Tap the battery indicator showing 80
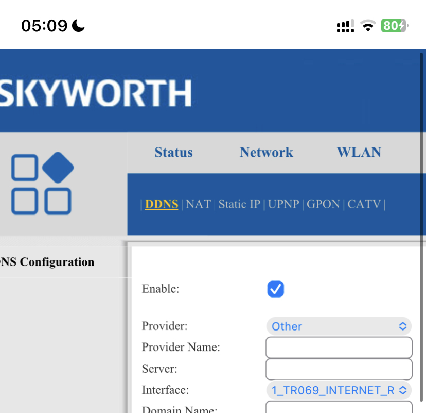426x413 pixels. [x=395, y=26]
